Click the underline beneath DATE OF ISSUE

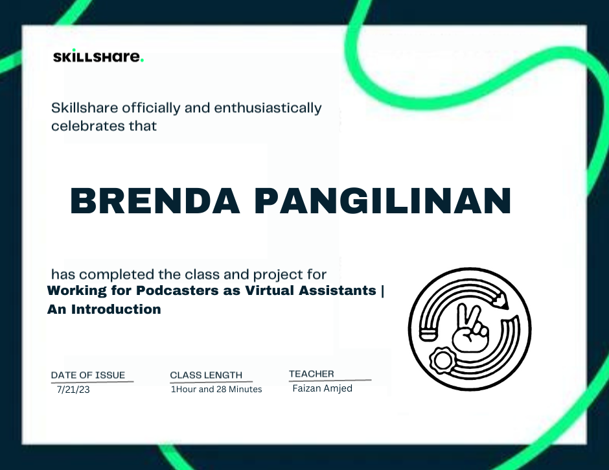91,381
